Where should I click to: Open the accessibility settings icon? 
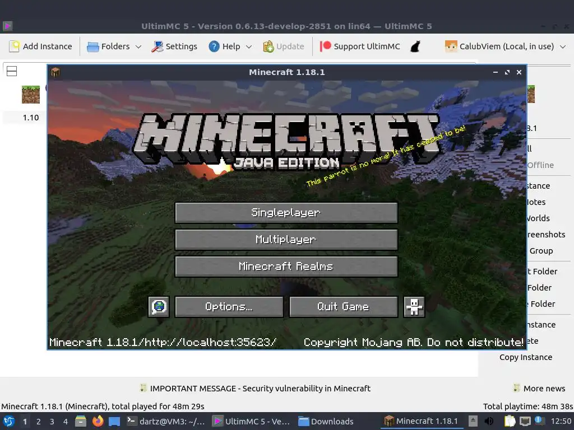coord(414,306)
